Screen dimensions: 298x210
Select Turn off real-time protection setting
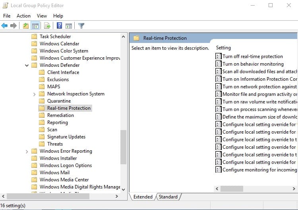click(x=252, y=56)
